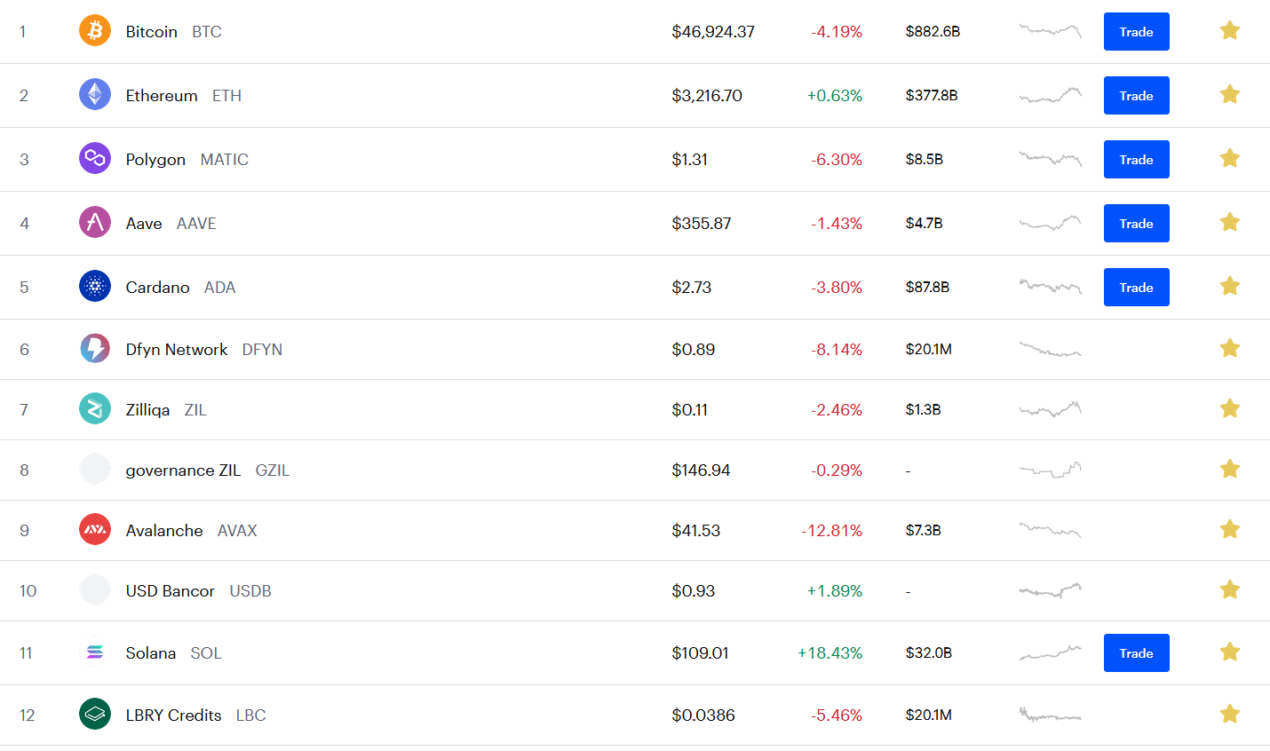
Task: Click Trade button in the Cardano row
Action: 1136,288
